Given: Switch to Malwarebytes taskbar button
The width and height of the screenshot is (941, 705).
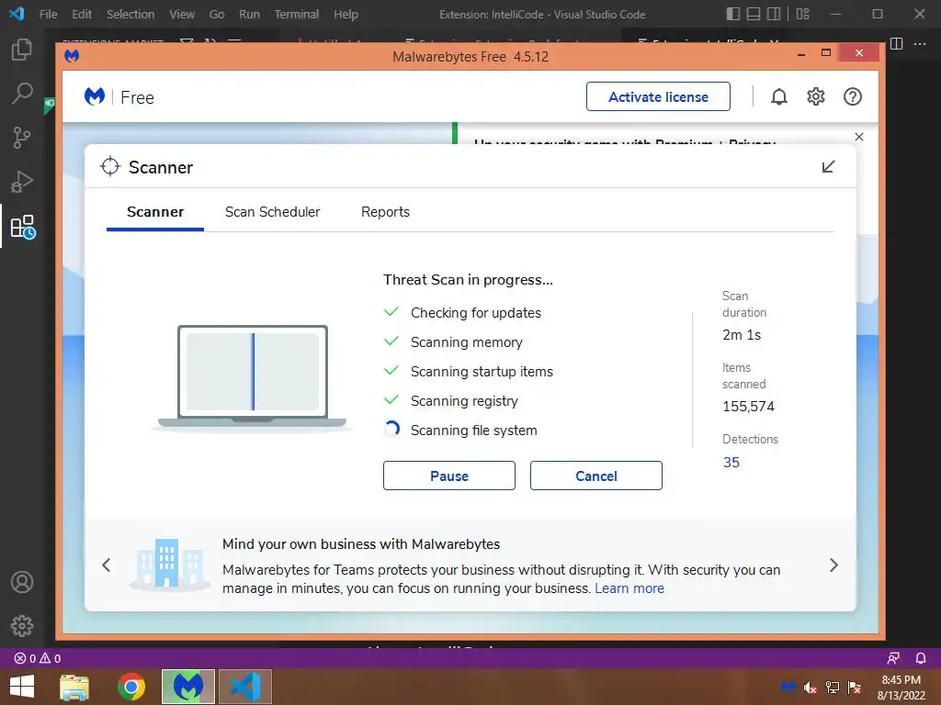Looking at the screenshot, I should pyautogui.click(x=187, y=687).
